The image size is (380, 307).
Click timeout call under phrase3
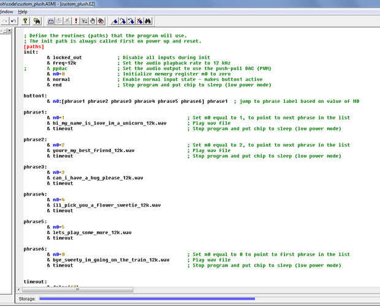[x=60, y=183]
